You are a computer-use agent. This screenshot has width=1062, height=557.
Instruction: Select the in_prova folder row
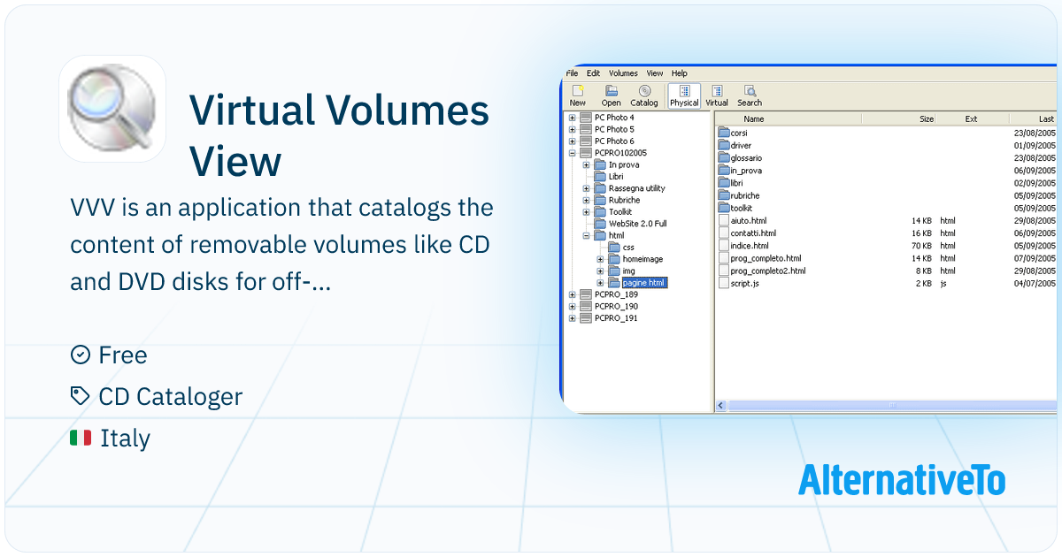[887, 171]
